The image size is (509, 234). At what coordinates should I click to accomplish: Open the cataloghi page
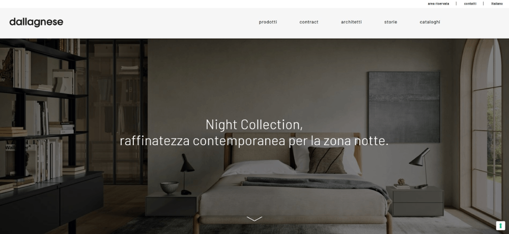pos(430,22)
